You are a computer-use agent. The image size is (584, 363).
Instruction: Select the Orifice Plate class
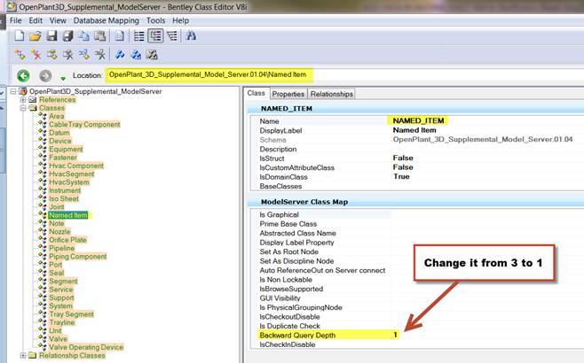67,240
